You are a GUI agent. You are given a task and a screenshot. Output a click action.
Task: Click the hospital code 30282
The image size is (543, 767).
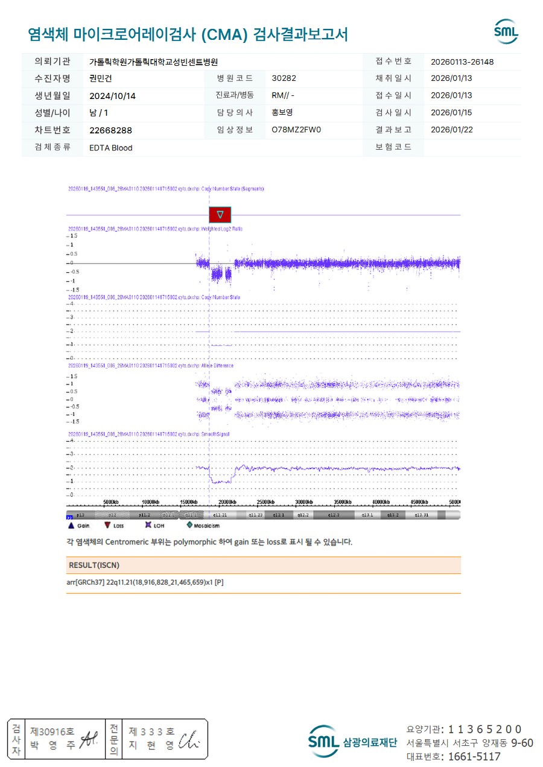coord(284,78)
